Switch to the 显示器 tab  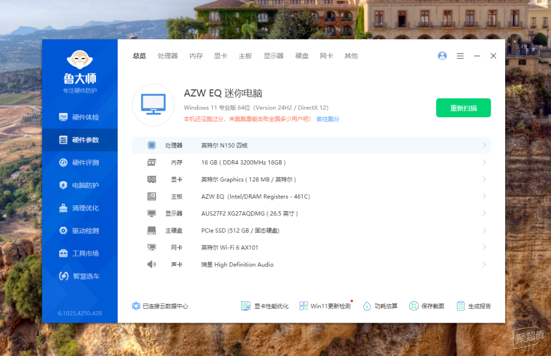tap(273, 56)
